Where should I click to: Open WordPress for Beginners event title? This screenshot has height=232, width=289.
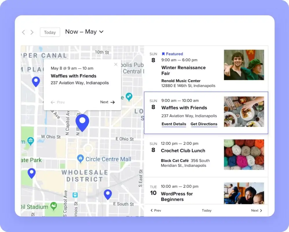177,197
